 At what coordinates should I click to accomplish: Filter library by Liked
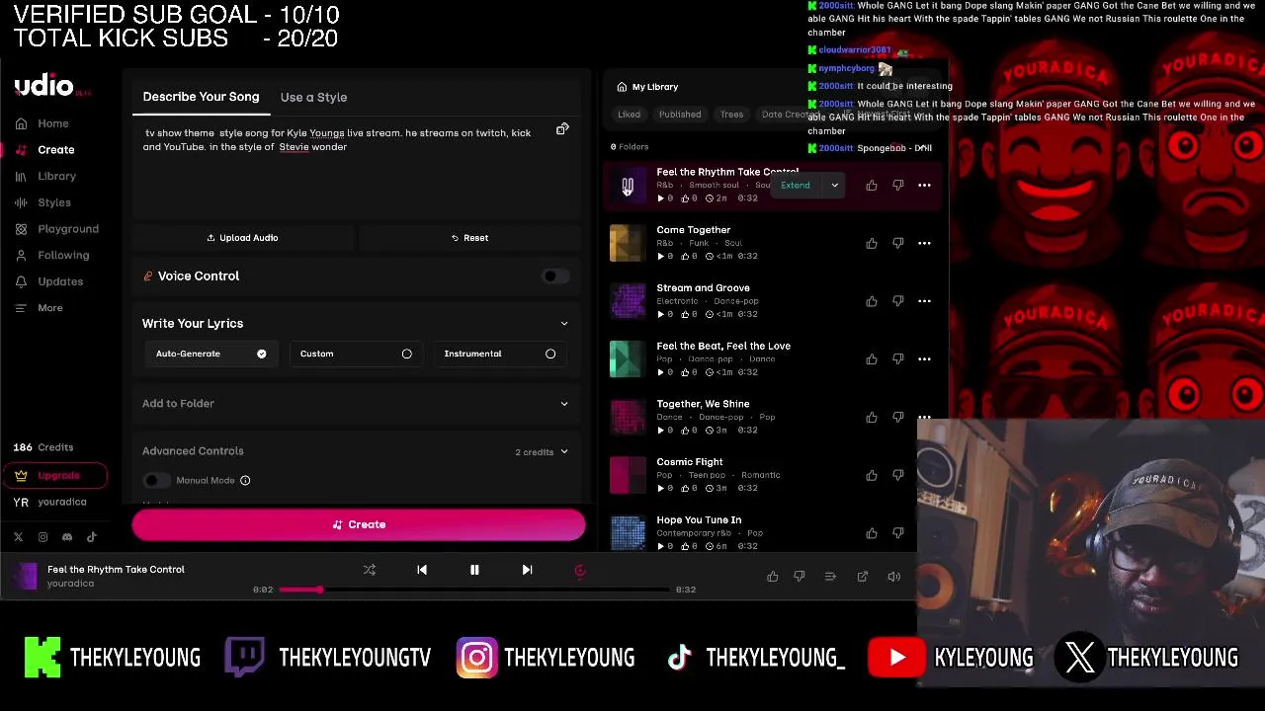point(630,115)
